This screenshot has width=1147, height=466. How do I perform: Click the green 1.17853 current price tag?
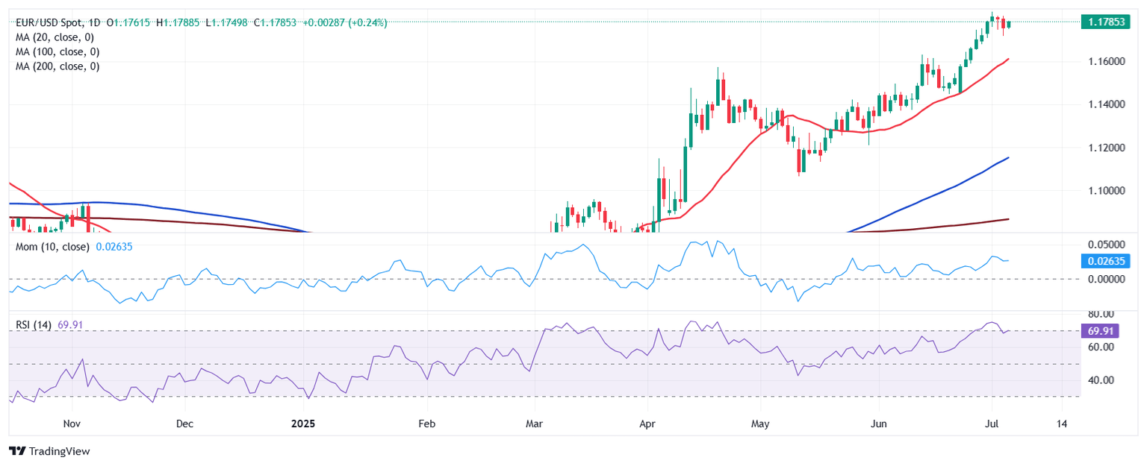click(1104, 22)
